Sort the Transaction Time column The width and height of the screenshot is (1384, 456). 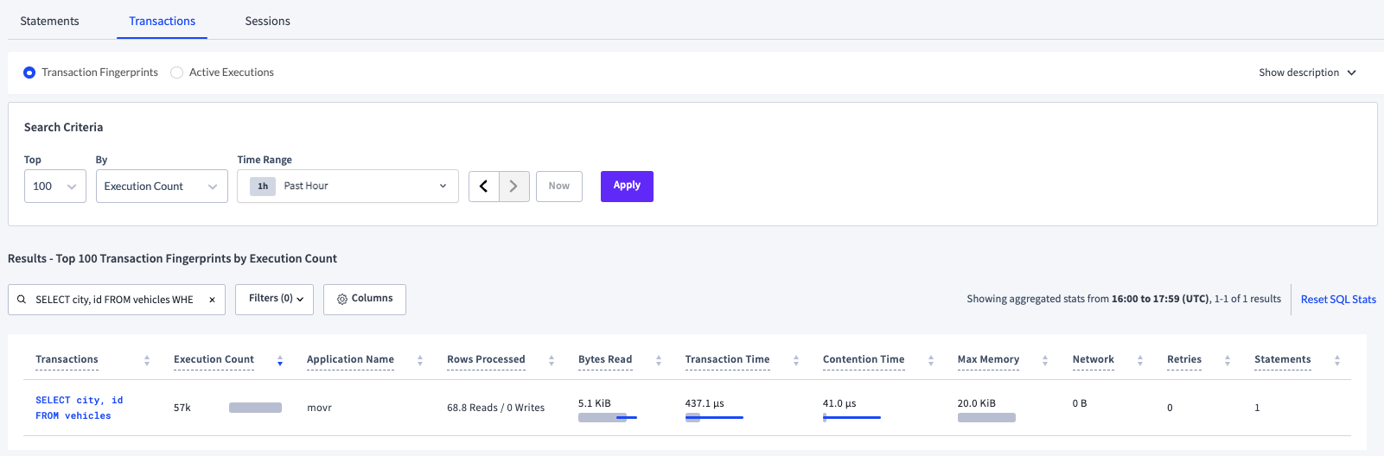point(796,361)
